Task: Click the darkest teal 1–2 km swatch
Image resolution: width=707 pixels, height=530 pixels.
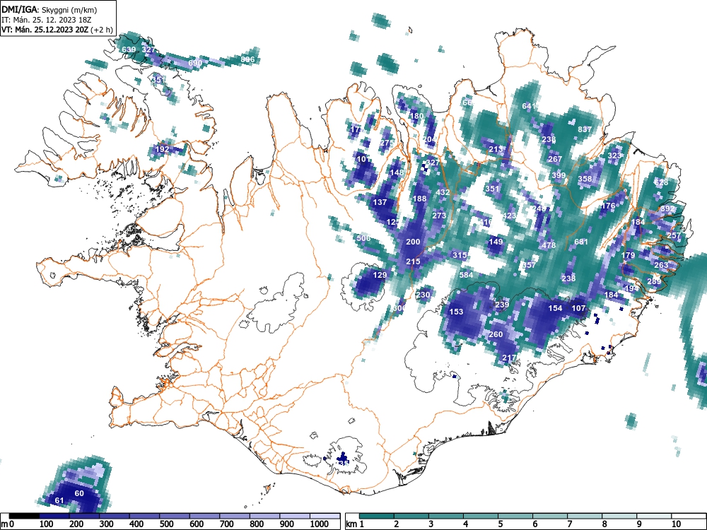Action: pyautogui.click(x=377, y=516)
